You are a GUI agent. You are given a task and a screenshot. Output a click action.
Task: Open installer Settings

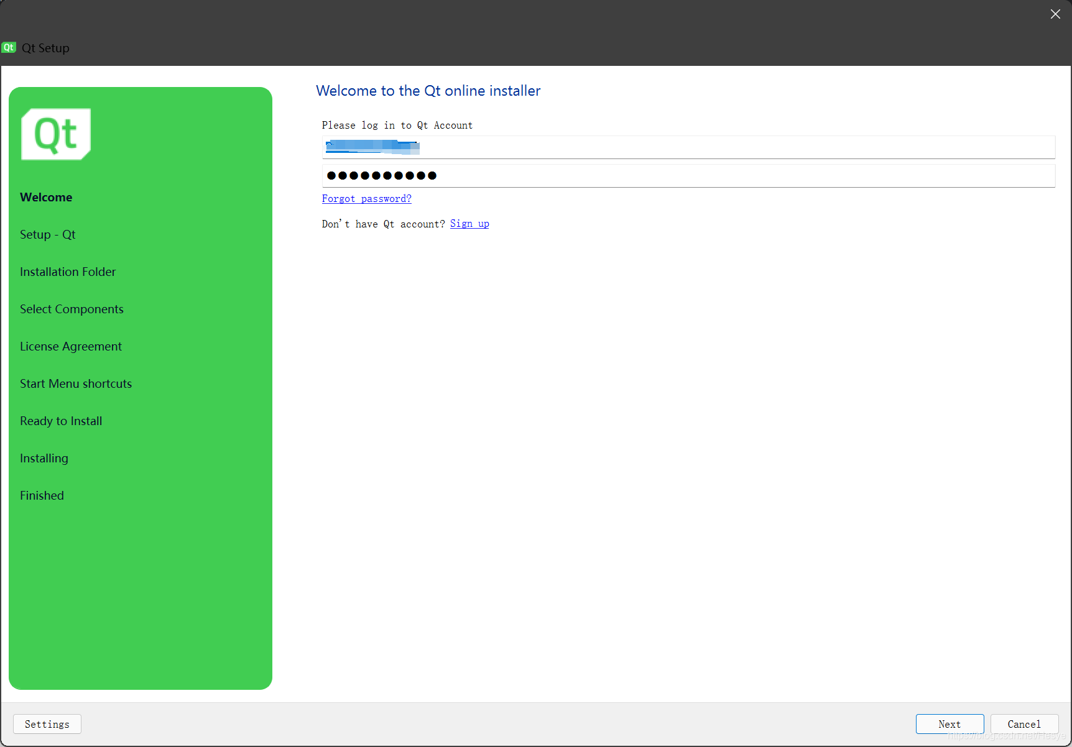47,724
